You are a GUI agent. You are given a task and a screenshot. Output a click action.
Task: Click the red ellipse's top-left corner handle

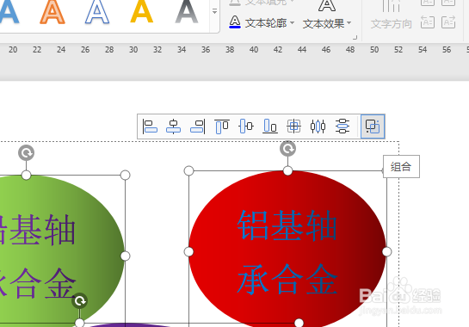tap(188, 171)
